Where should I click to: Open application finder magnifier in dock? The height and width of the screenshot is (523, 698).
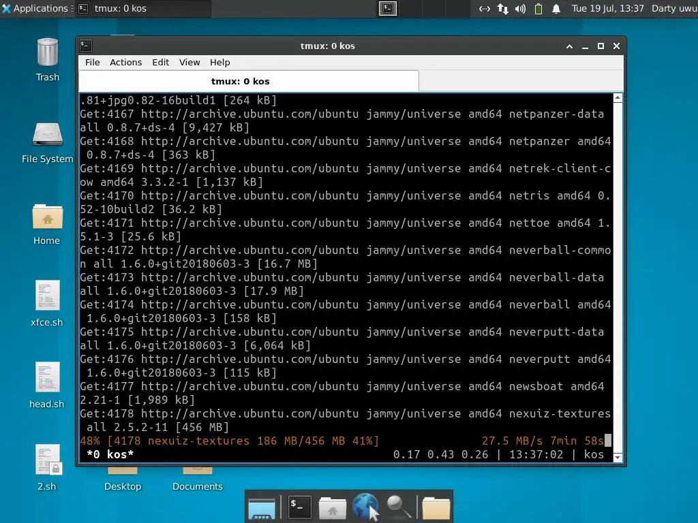coord(398,507)
